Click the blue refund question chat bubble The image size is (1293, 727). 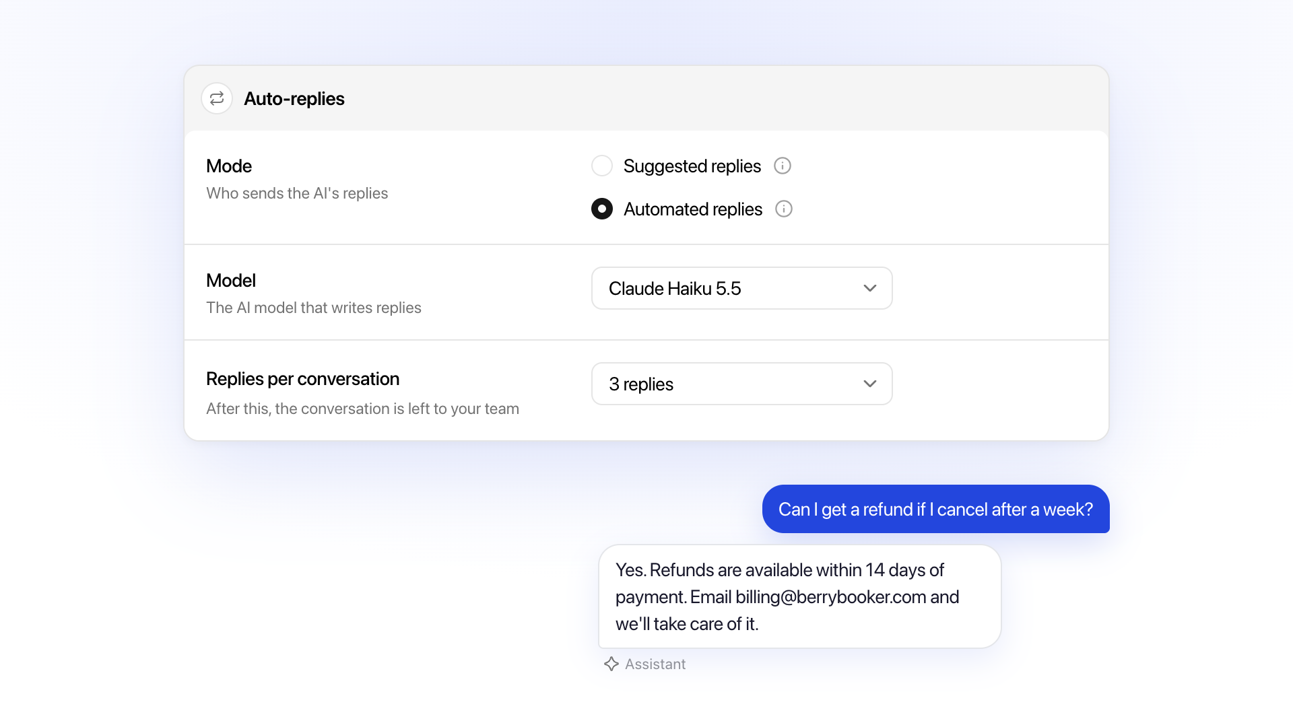click(936, 509)
